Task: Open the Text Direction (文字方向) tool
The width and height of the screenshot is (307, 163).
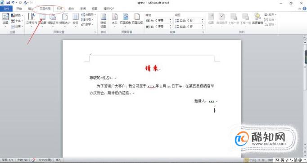Action: [32, 19]
